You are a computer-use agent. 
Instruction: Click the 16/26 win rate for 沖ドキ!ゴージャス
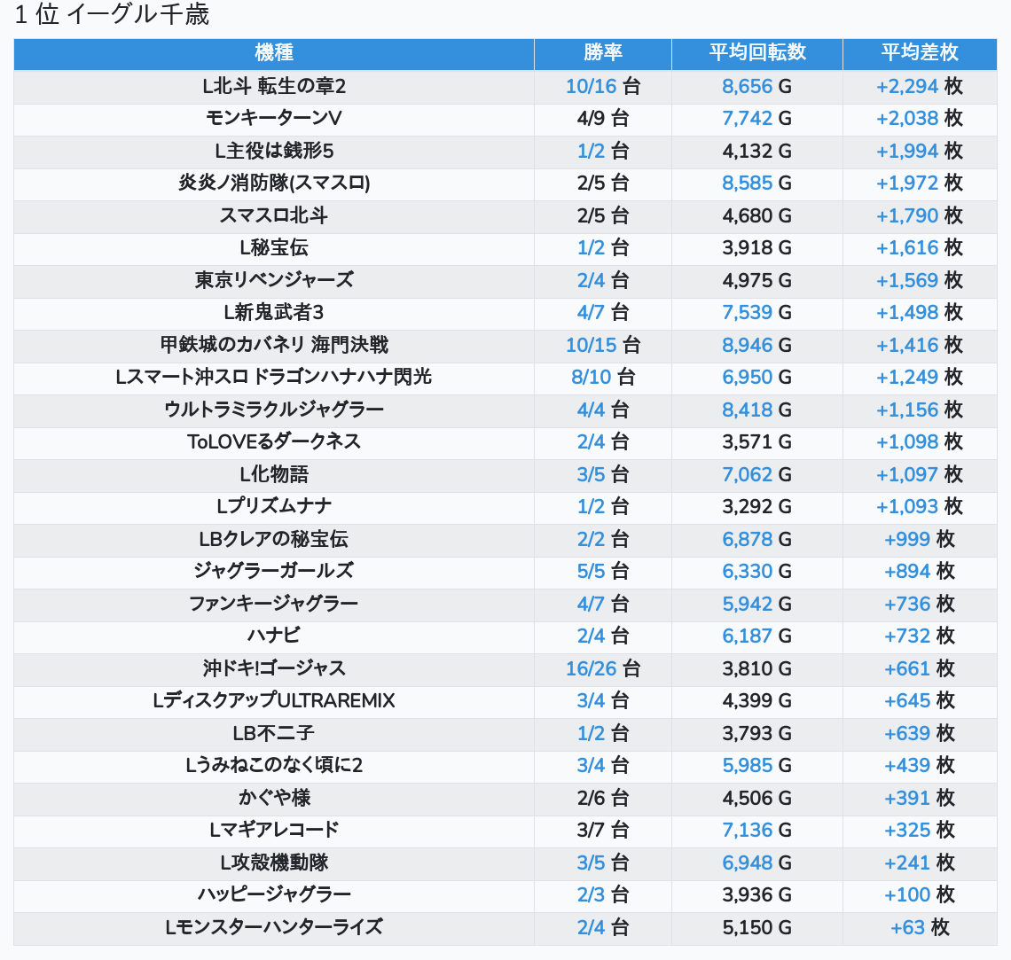point(591,668)
